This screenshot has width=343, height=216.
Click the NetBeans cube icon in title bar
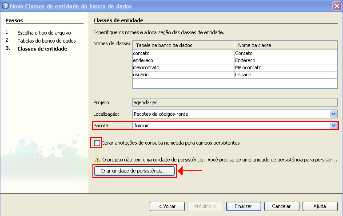point(5,6)
